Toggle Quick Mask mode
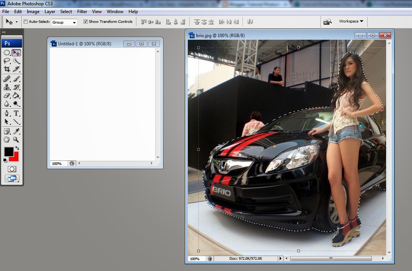The width and height of the screenshot is (412, 271). point(12,169)
